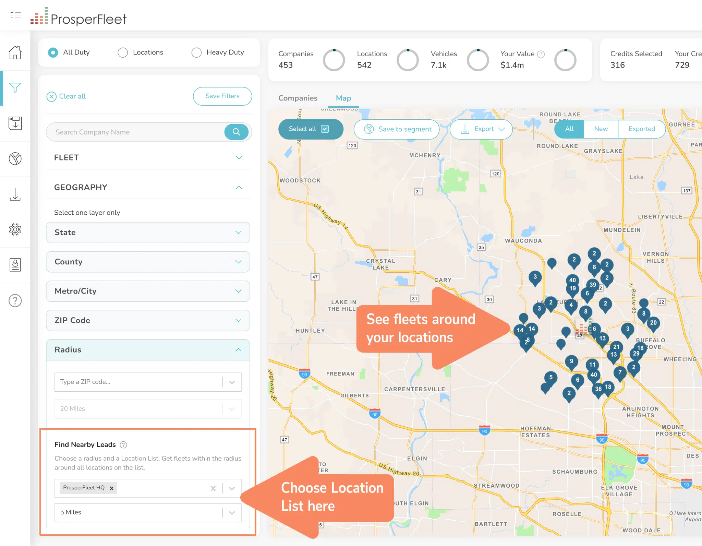The image size is (702, 546).
Task: Clear the location list selection
Action: [x=213, y=488]
